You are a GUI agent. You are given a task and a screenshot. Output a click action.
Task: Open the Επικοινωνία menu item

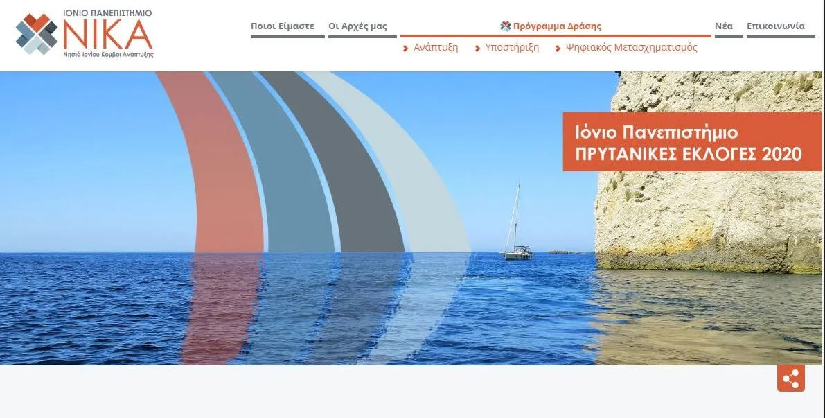point(776,26)
